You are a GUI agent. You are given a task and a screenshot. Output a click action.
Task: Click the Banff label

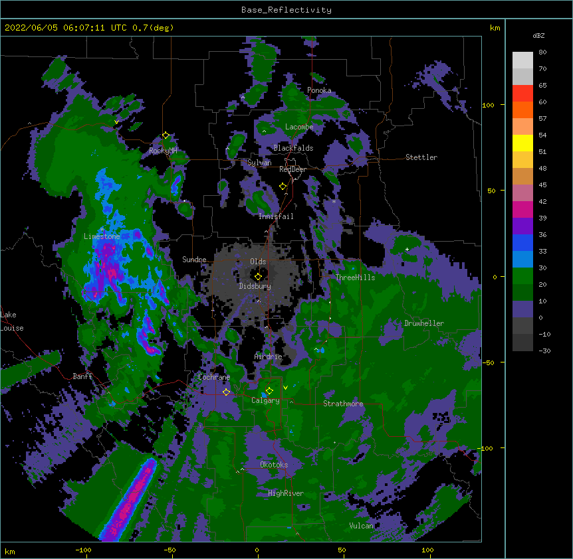tap(82, 376)
